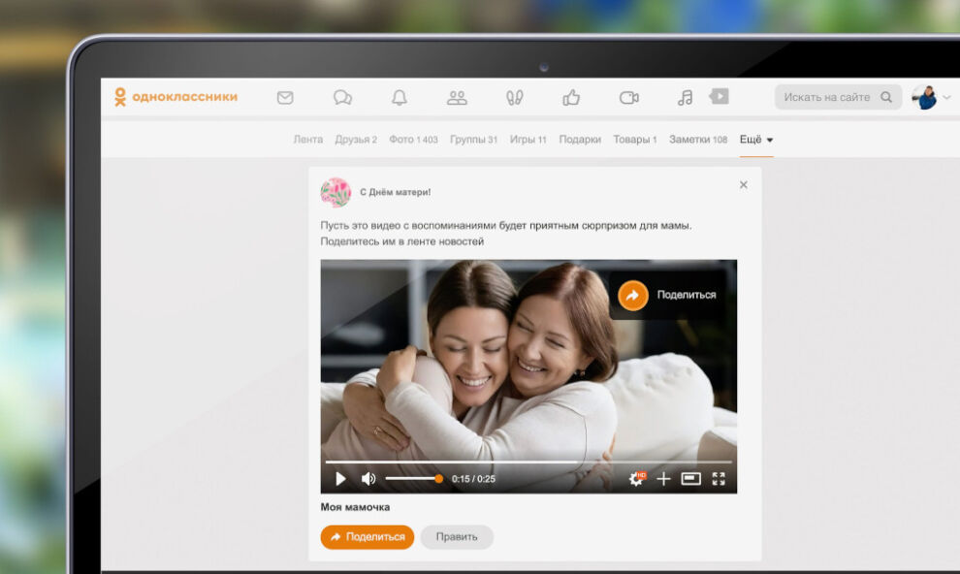Toggle the mini player mode icon

(690, 479)
